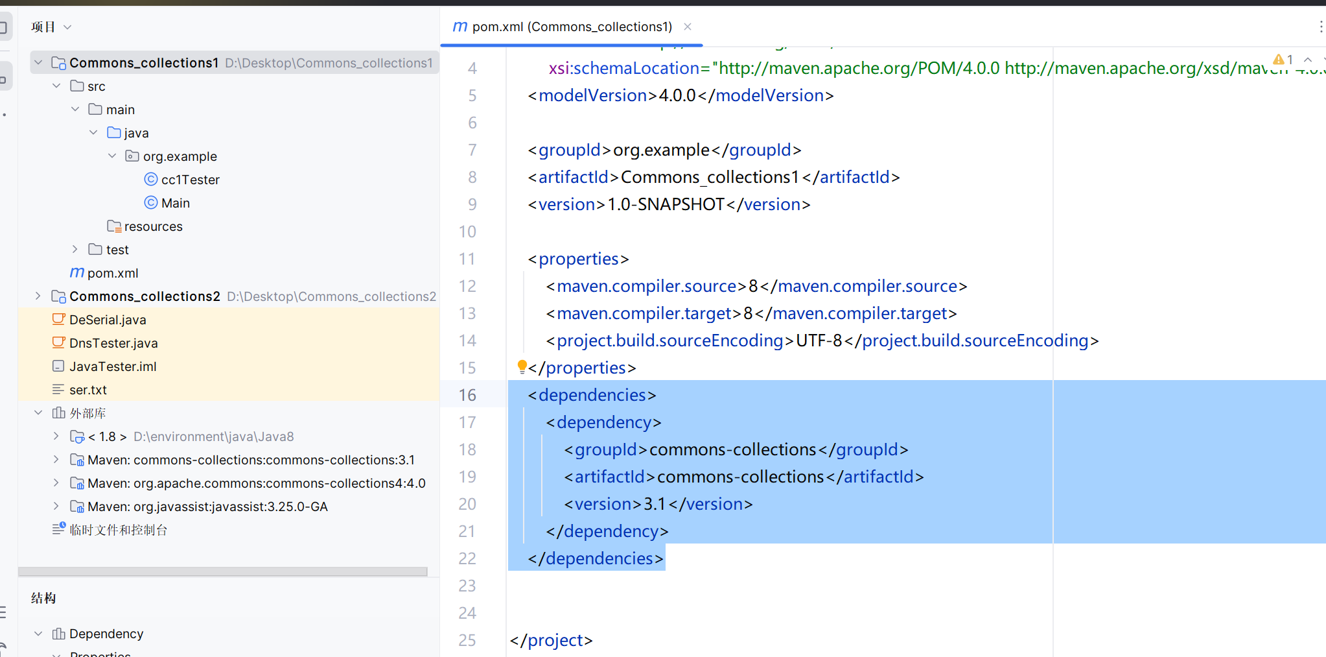Collapse the Commons_collections1 project node
Viewport: 1326px width, 657px height.
click(38, 62)
